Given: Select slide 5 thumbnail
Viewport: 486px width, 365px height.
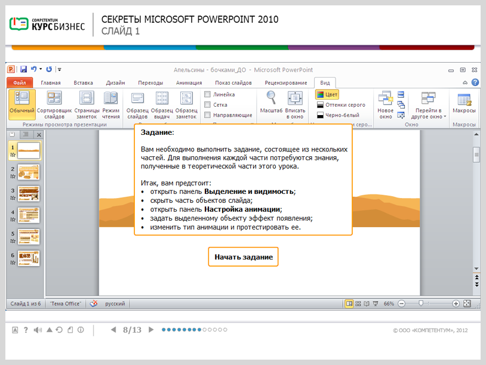Looking at the screenshot, I should point(29,237).
